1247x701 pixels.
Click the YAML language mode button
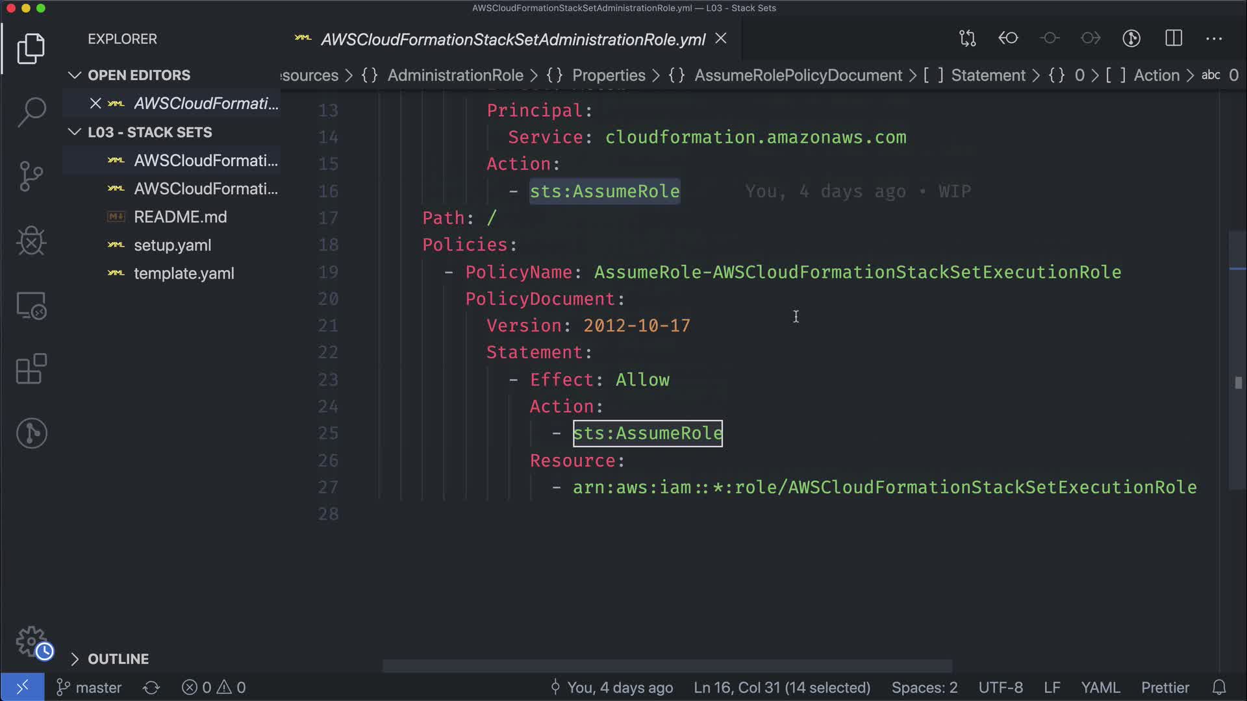coord(1100,687)
